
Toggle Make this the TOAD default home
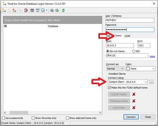[109, 88]
